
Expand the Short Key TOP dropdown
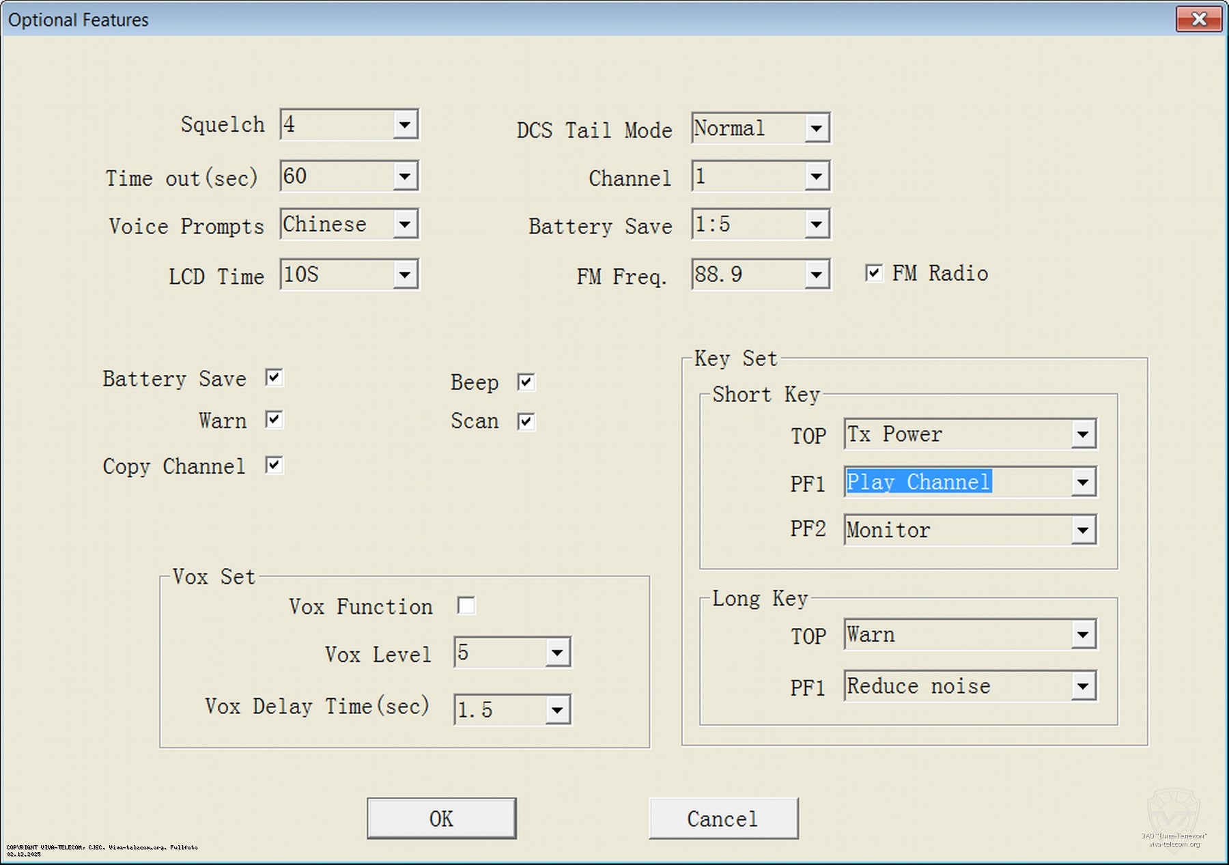pos(1082,434)
